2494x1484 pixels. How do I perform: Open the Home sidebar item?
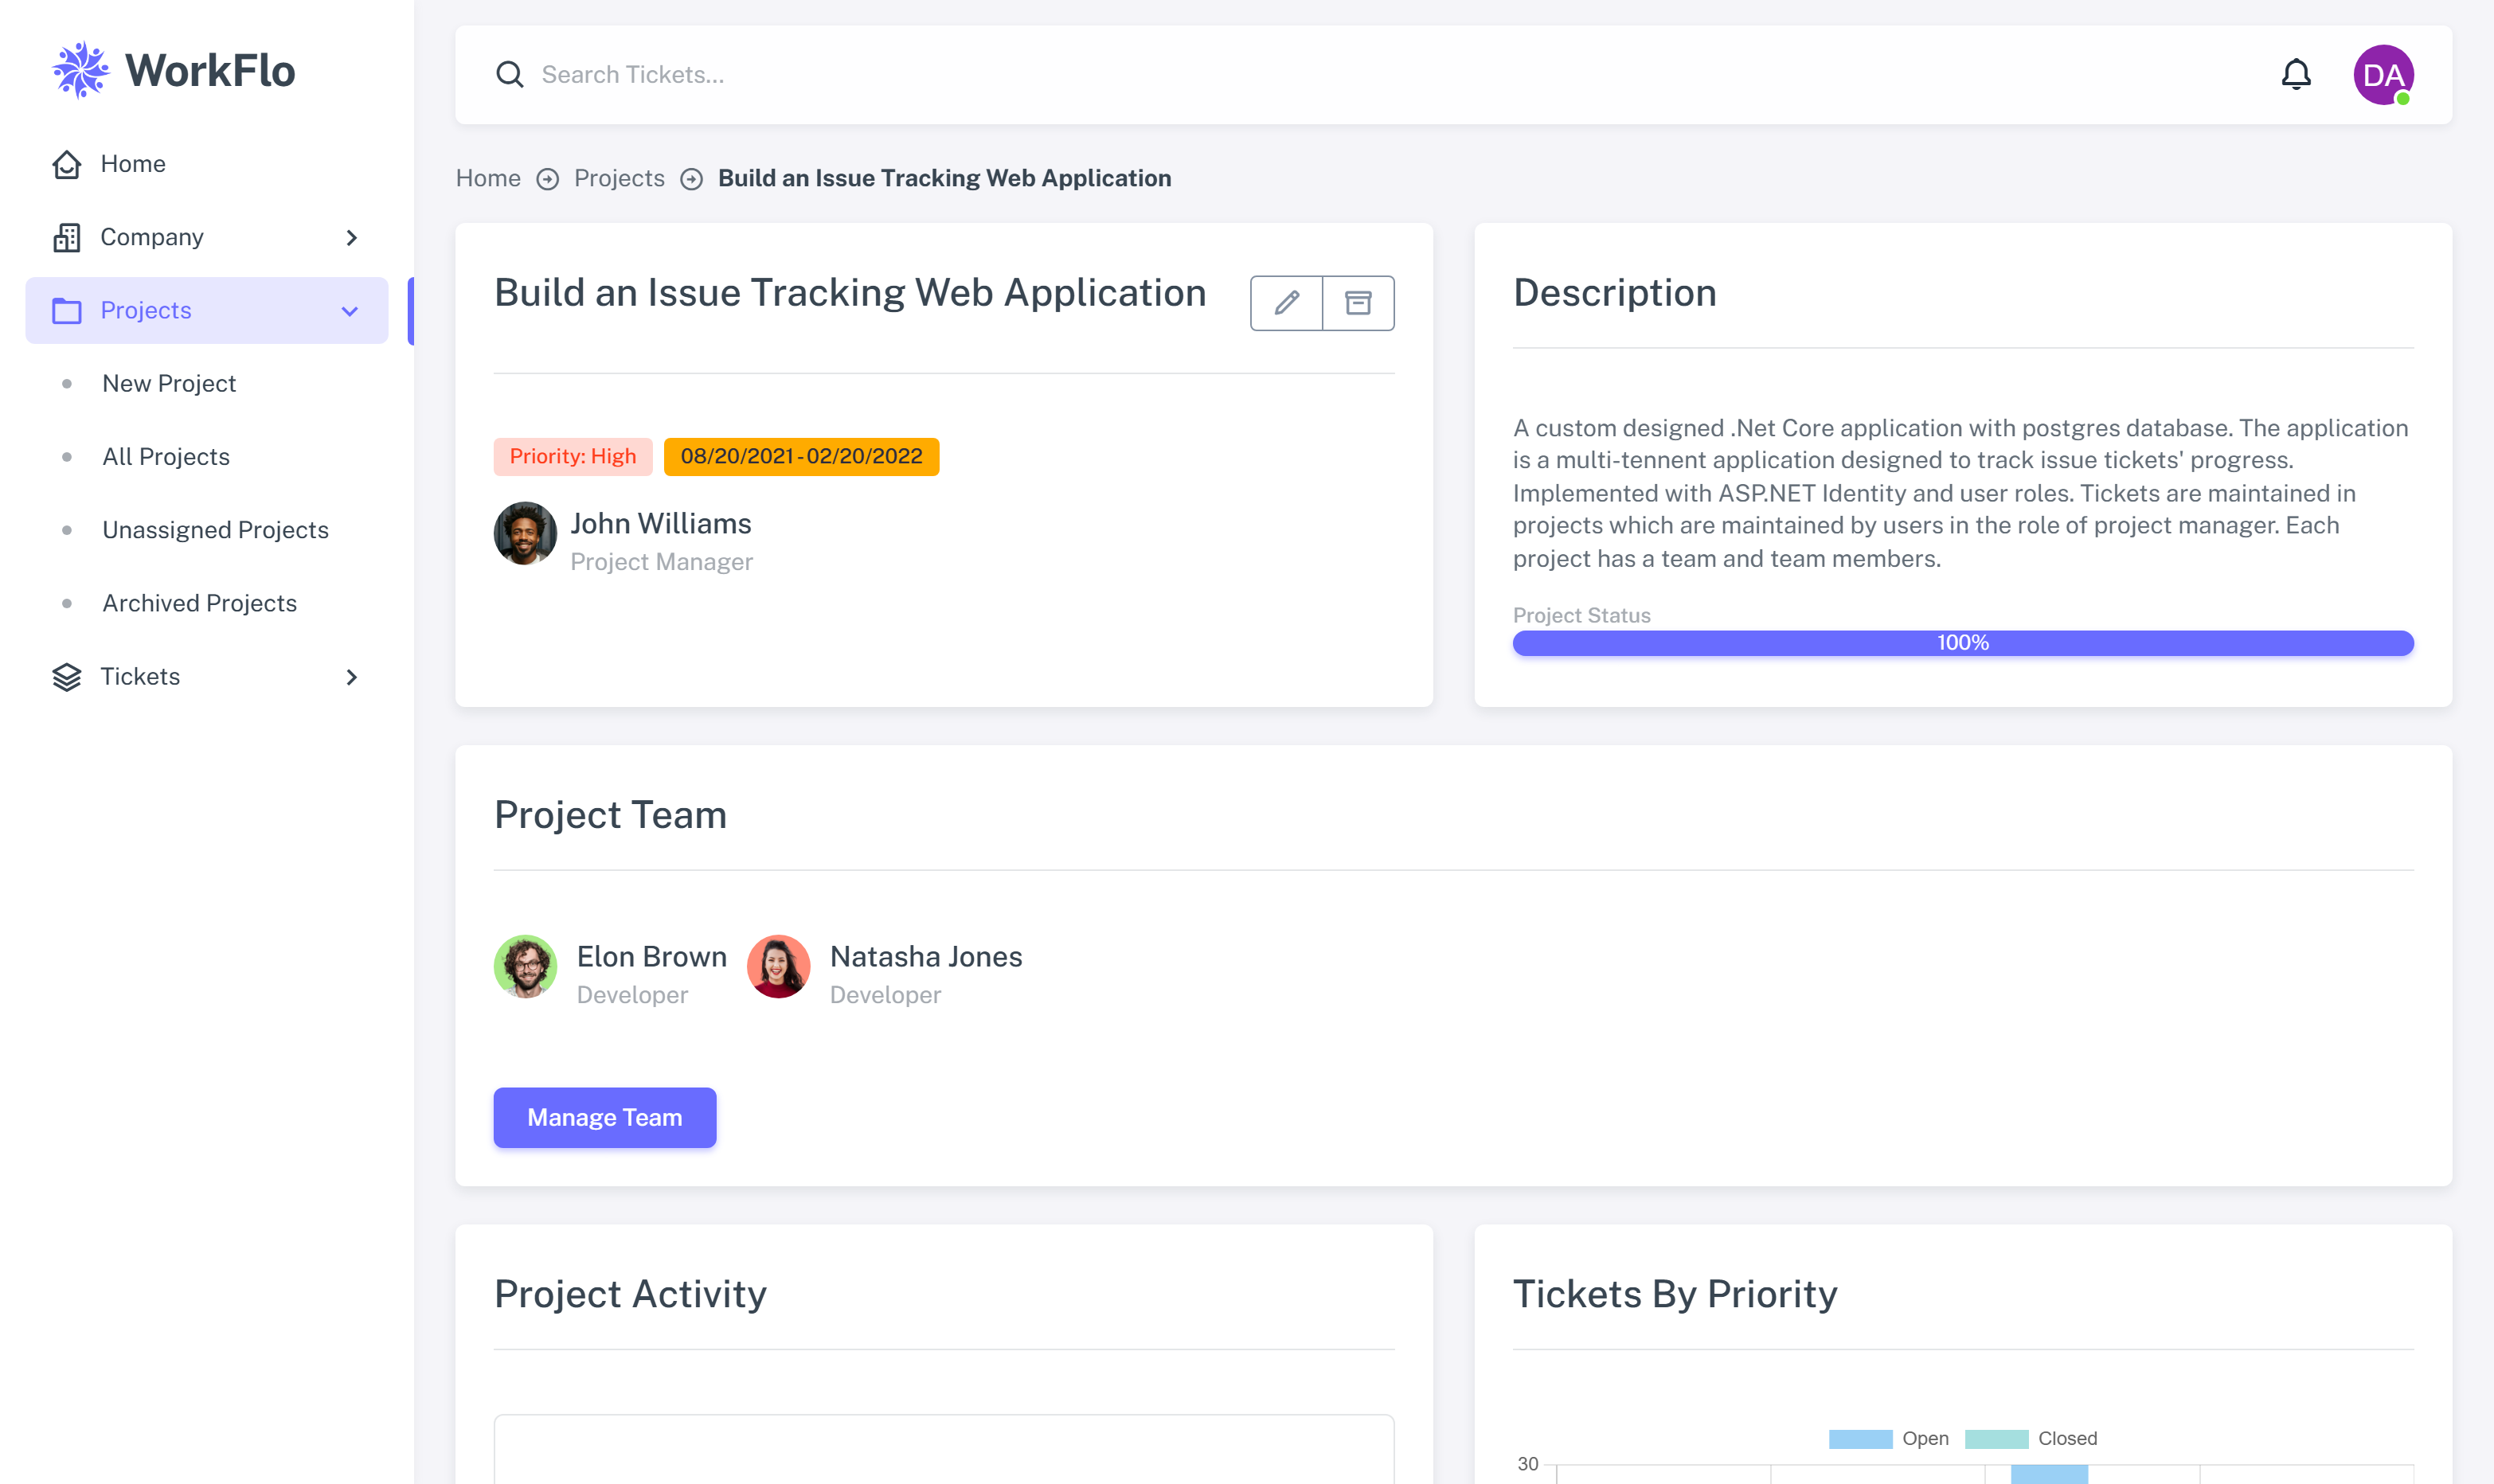pos(207,164)
